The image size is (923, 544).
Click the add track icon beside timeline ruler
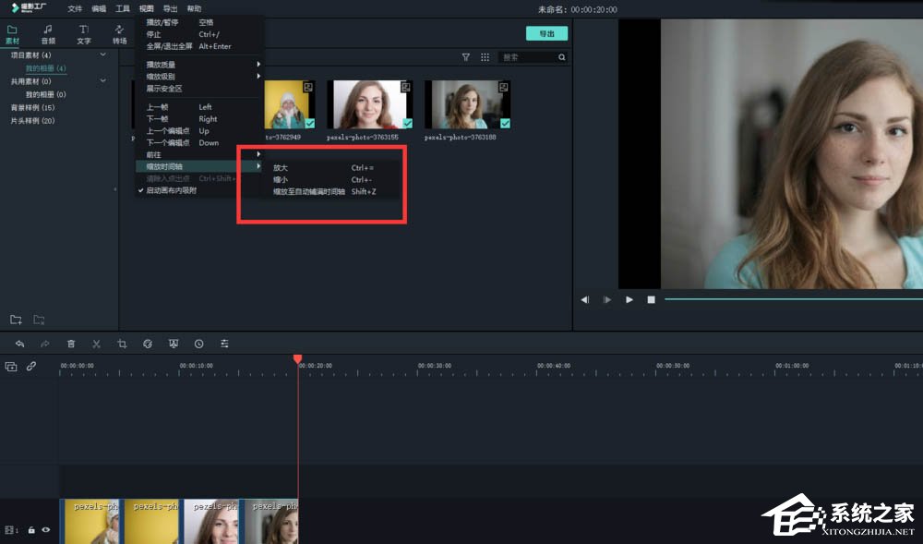pyautogui.click(x=10, y=366)
